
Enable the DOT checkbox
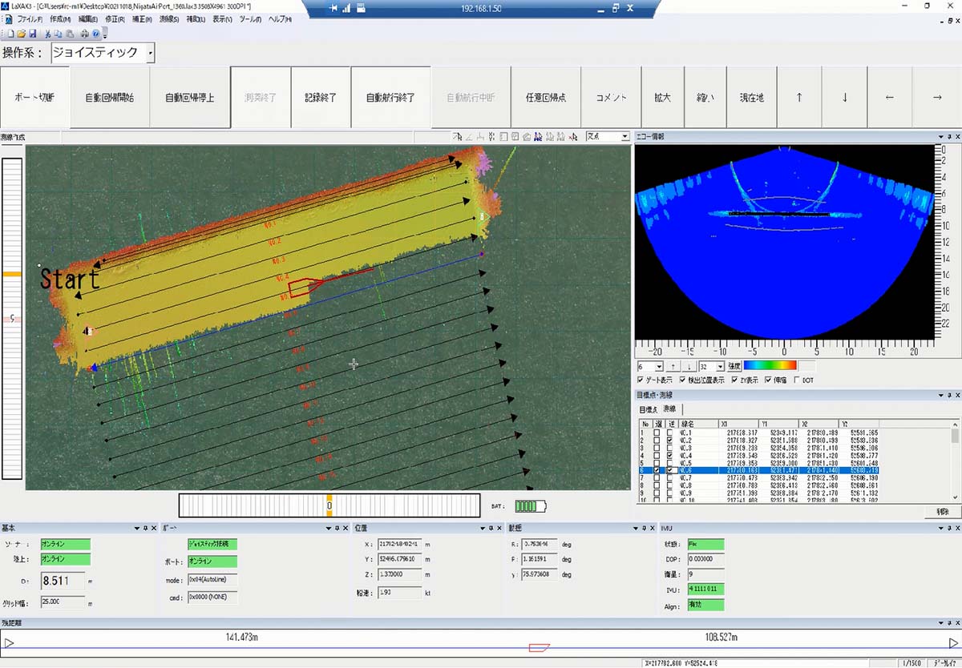pos(796,380)
